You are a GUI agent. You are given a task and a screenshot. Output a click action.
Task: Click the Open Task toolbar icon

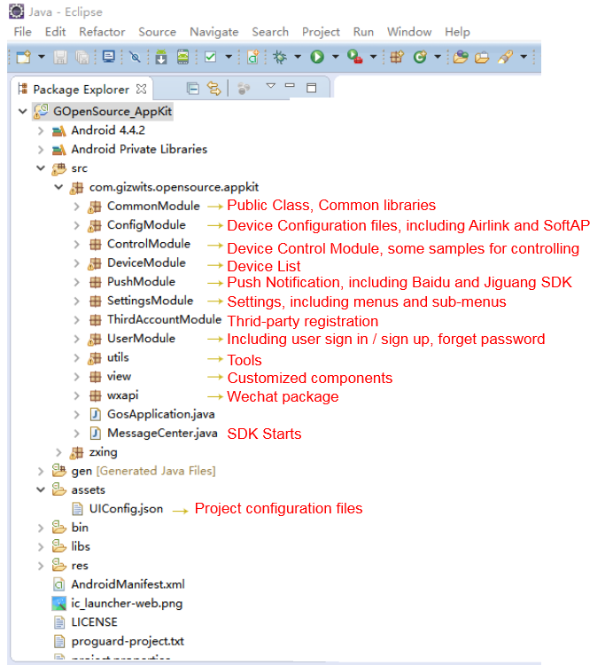pyautogui.click(x=482, y=57)
